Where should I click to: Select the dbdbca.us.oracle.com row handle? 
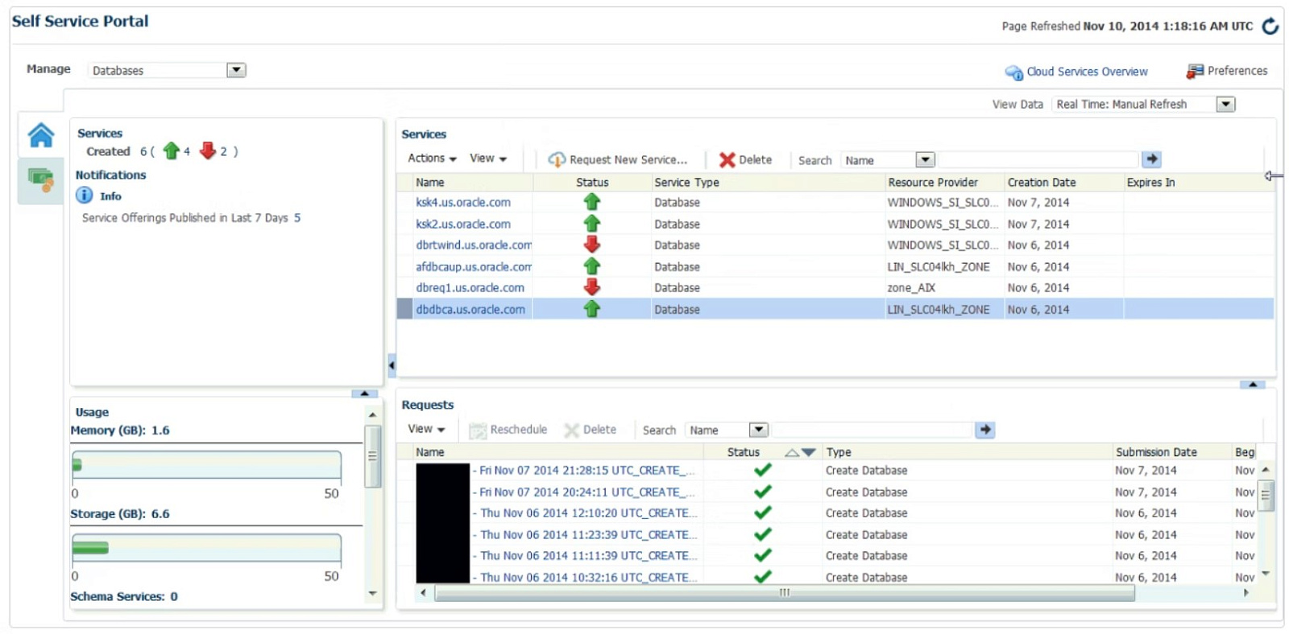(404, 309)
